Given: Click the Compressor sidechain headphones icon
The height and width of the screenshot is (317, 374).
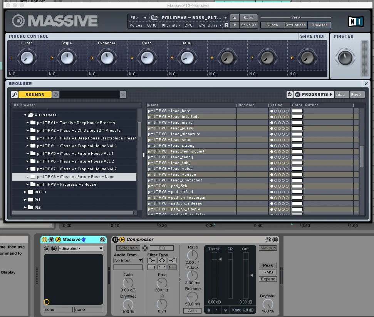Looking at the screenshot, I should pos(145,248).
